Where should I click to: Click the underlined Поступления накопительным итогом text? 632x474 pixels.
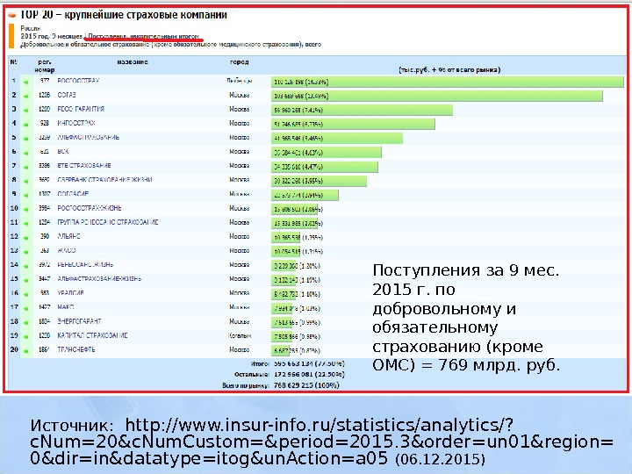pyautogui.click(x=143, y=36)
